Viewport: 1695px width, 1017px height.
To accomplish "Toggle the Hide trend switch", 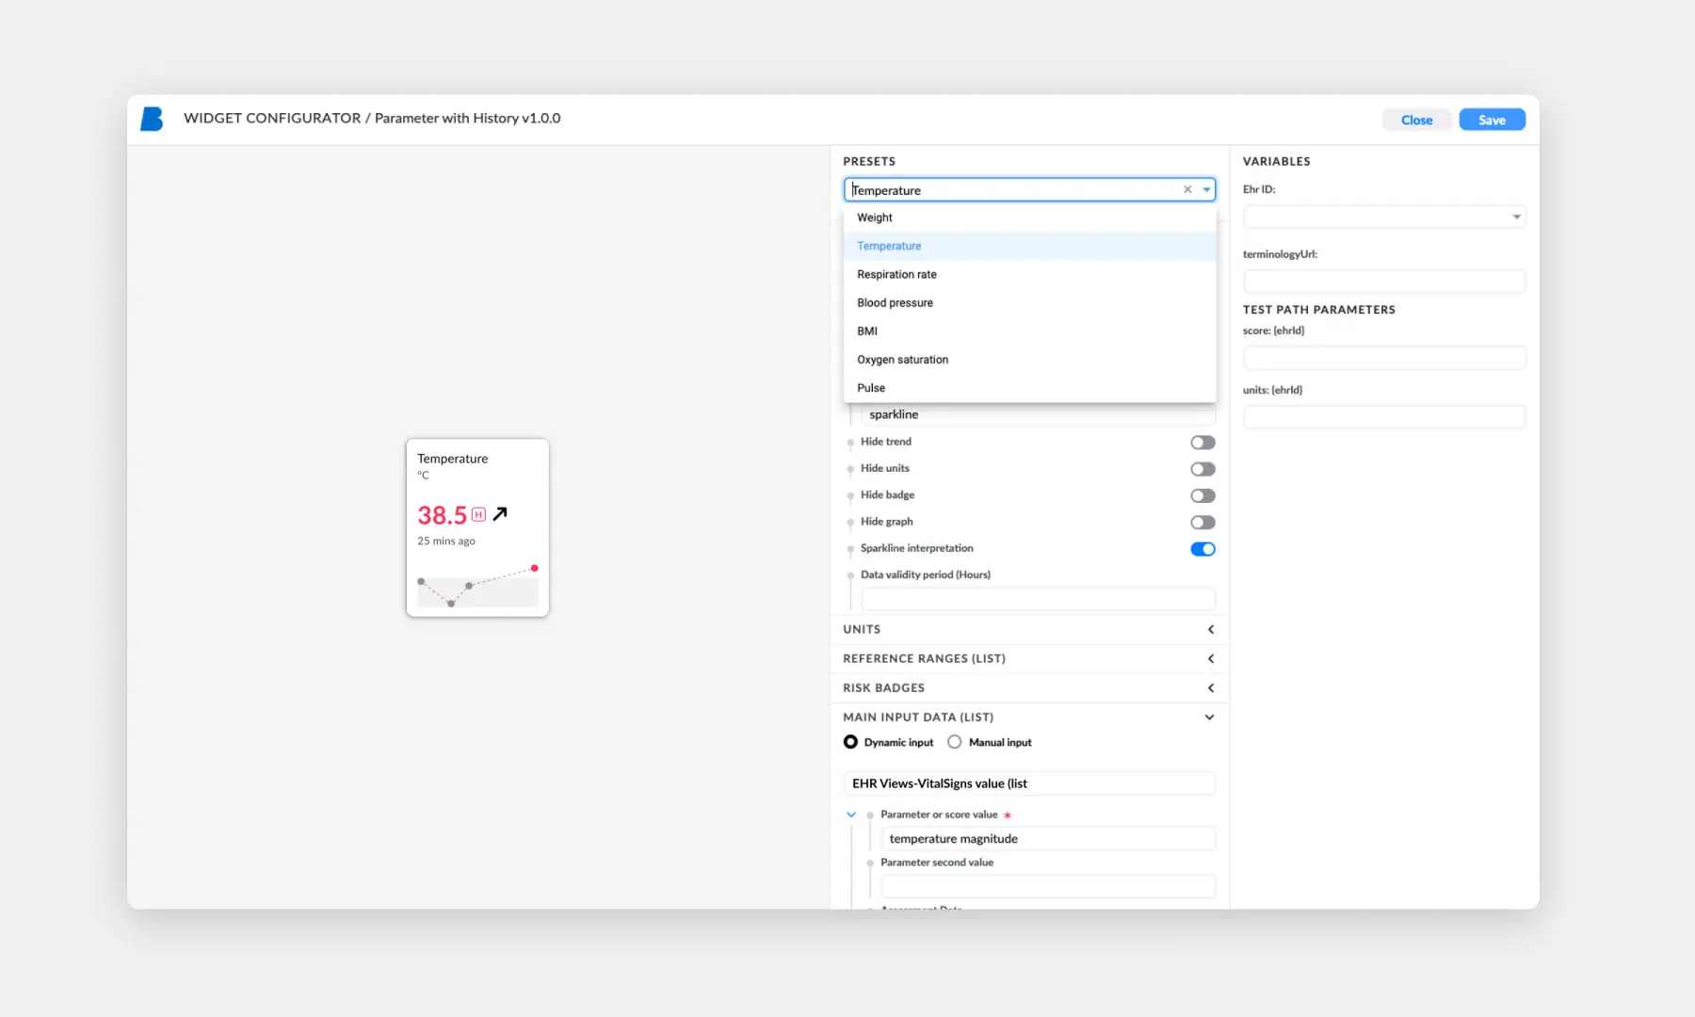I will pyautogui.click(x=1203, y=442).
